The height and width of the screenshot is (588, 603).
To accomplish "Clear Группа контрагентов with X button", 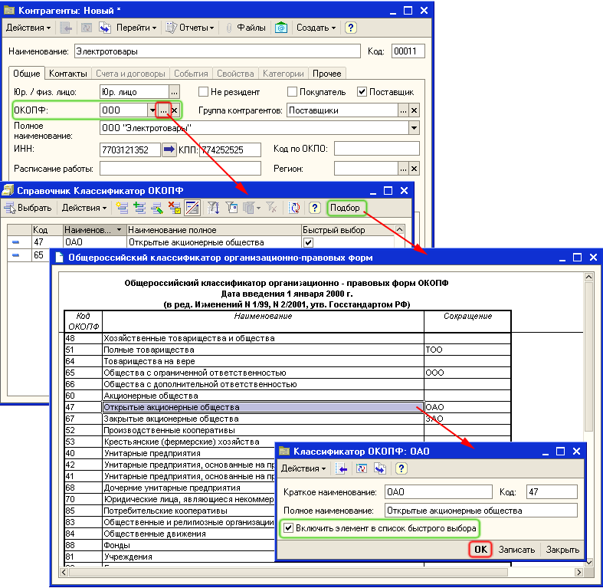I will 414,110.
